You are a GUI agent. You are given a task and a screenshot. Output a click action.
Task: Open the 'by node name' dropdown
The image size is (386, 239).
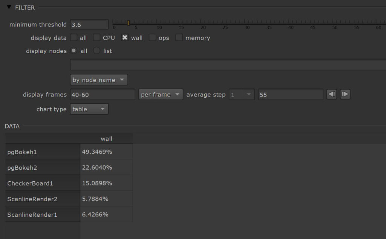point(99,80)
